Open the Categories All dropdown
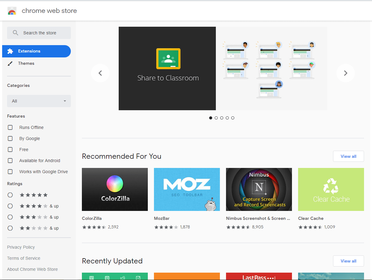This screenshot has width=372, height=280. pyautogui.click(x=39, y=101)
